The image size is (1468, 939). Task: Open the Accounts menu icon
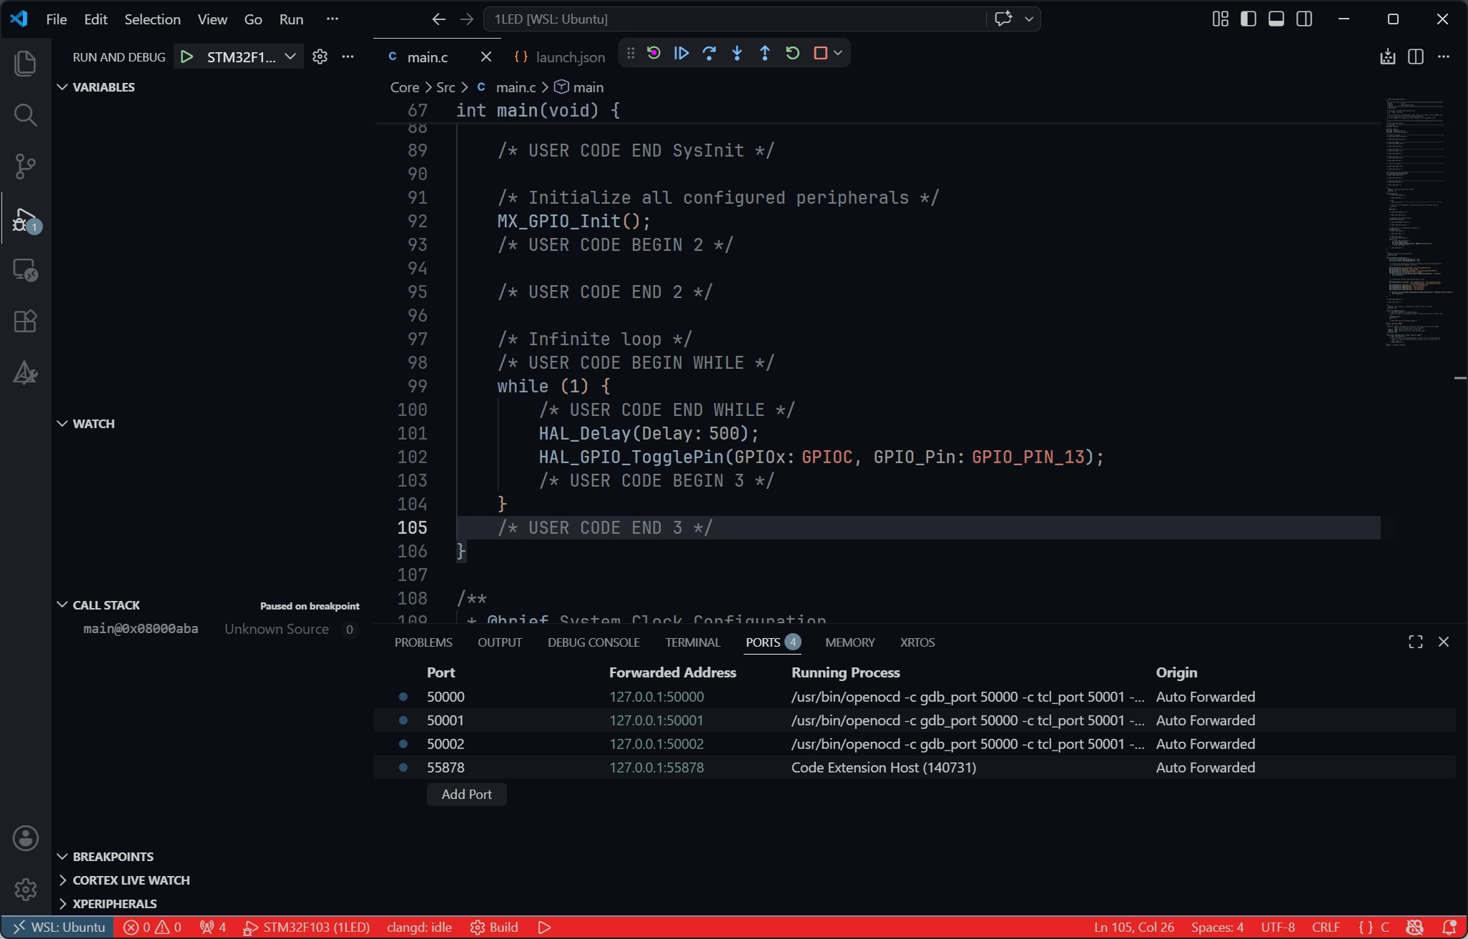(26, 837)
